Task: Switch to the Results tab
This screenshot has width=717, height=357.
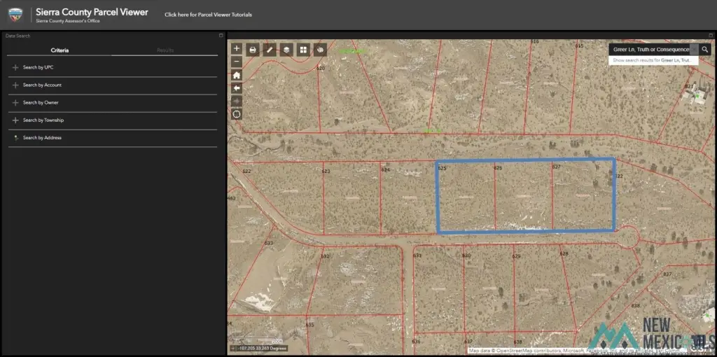Action: (165, 50)
